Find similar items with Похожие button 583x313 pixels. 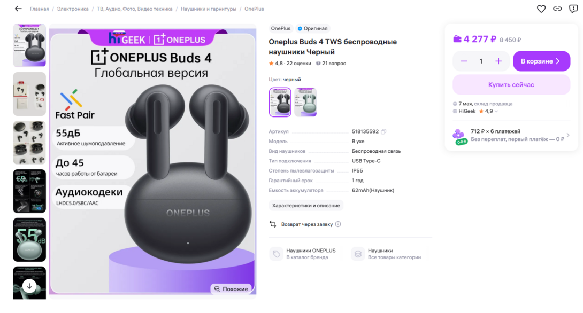coord(231,289)
